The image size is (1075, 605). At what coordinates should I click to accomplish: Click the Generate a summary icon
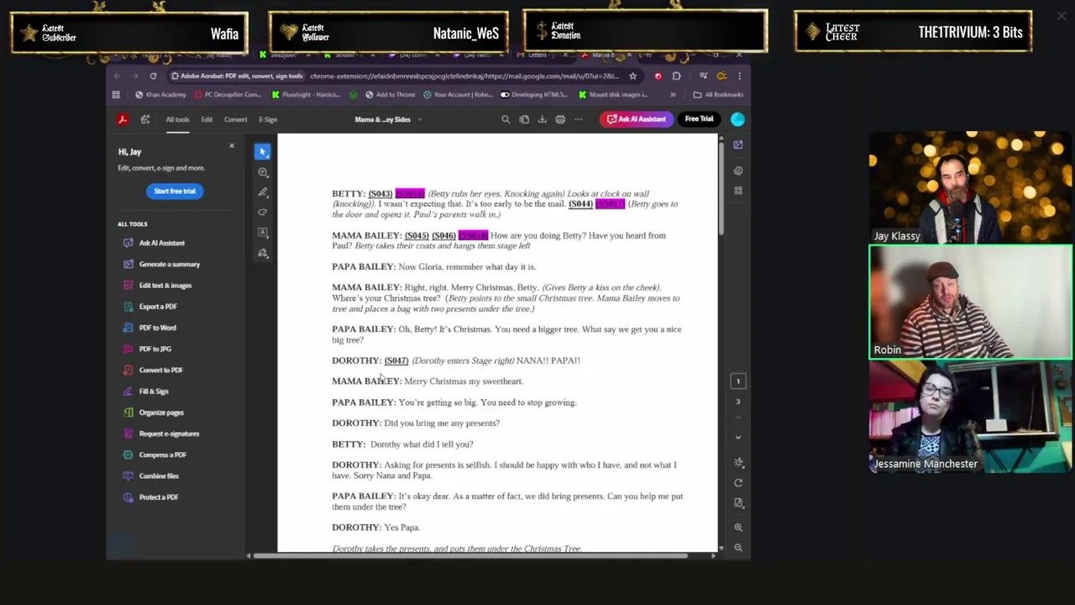coord(128,264)
